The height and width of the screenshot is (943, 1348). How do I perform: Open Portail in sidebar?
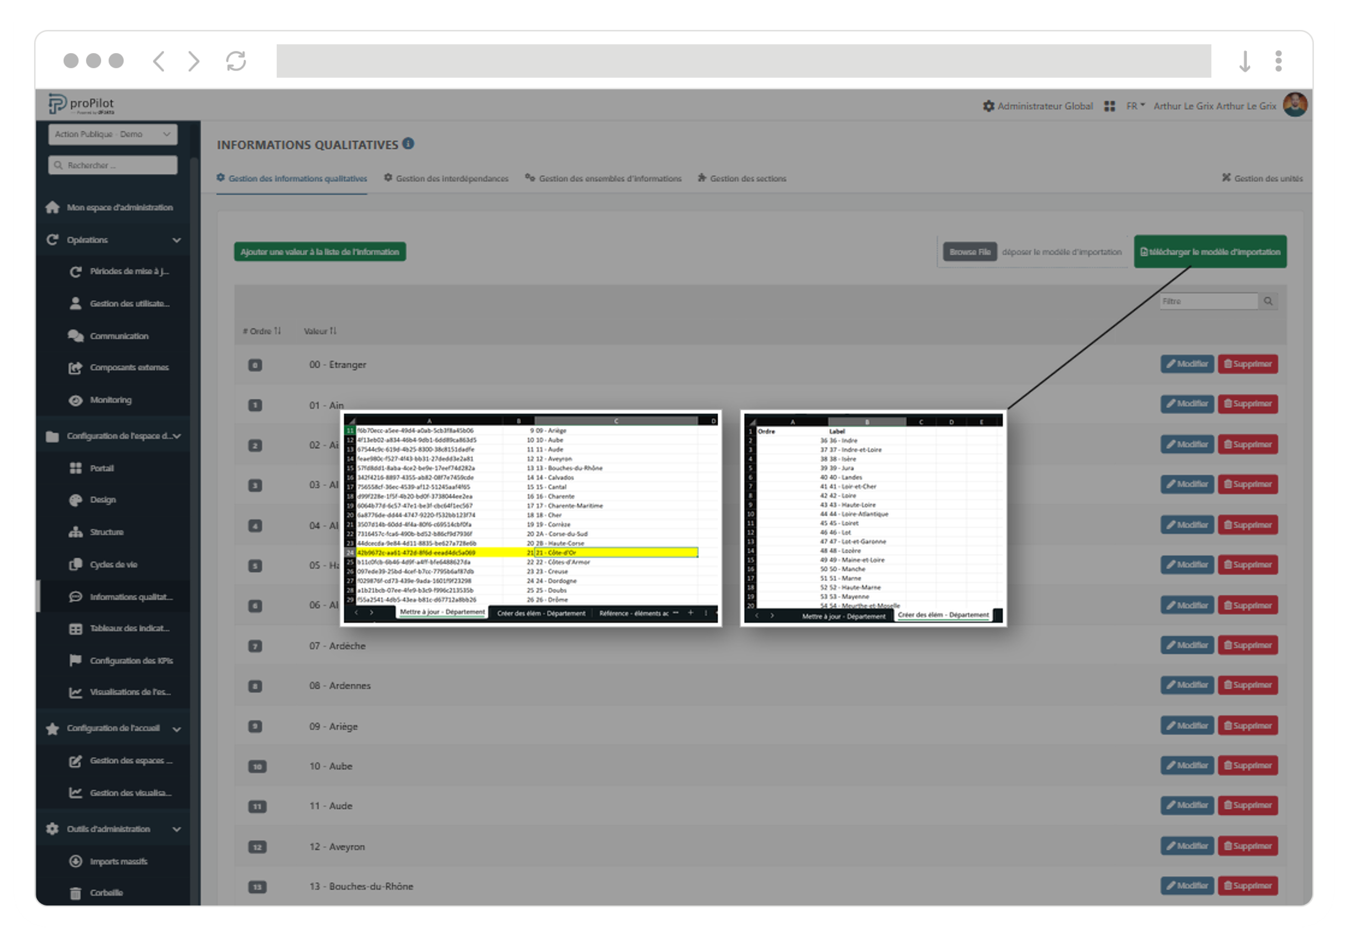pyautogui.click(x=92, y=468)
